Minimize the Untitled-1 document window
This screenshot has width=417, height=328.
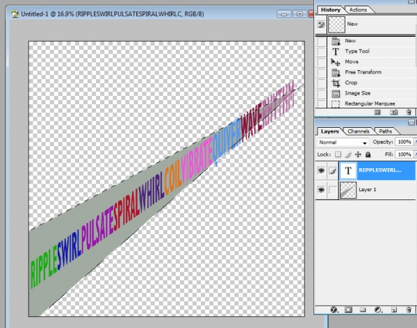[284, 14]
